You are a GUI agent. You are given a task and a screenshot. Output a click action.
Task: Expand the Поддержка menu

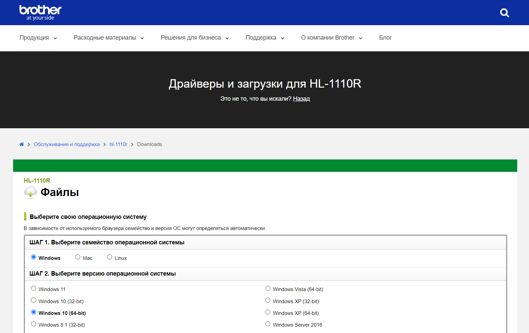pyautogui.click(x=265, y=38)
